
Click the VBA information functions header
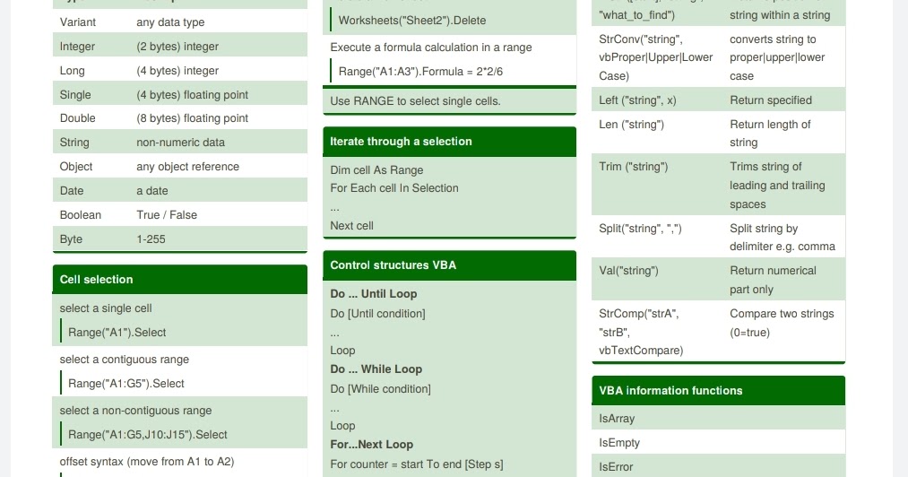[718, 391]
